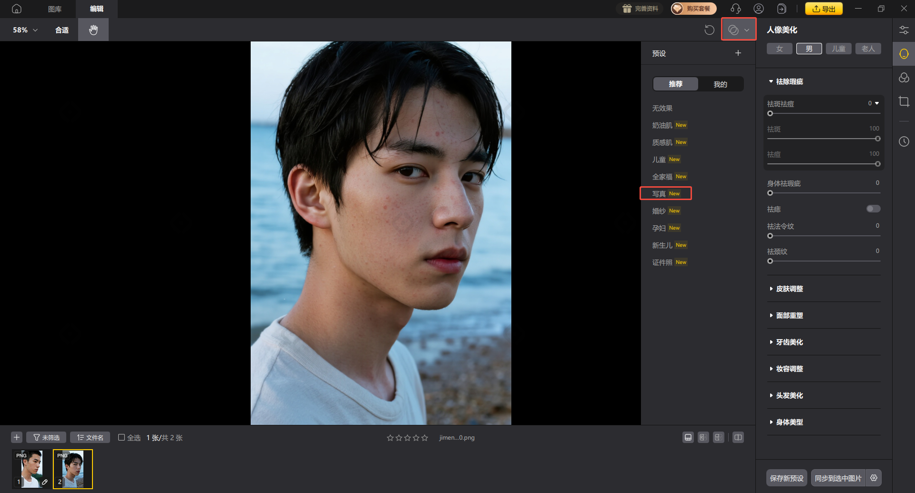Viewport: 915px width, 493px height.
Task: Select the 女 gender option
Action: tap(779, 49)
